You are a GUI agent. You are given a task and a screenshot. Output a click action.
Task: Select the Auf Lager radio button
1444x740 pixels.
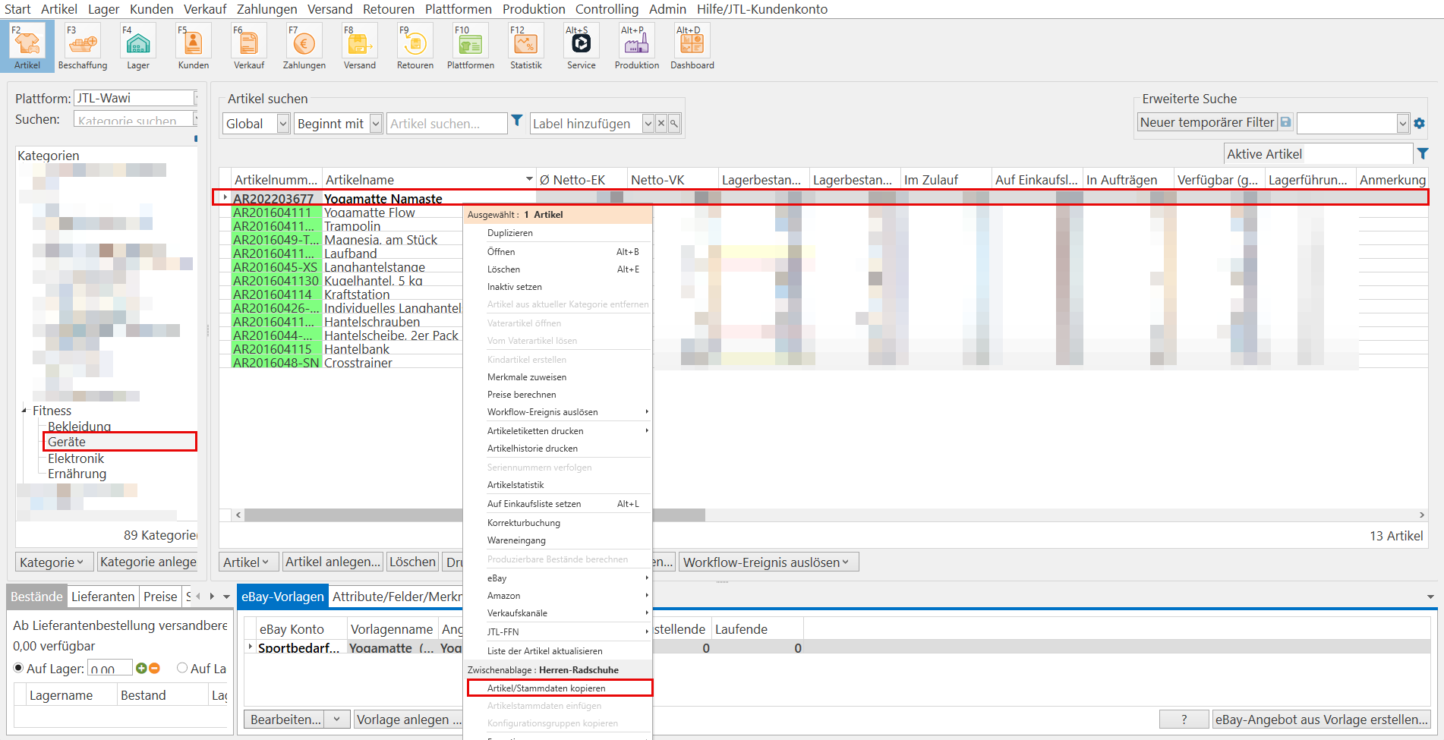click(x=19, y=668)
